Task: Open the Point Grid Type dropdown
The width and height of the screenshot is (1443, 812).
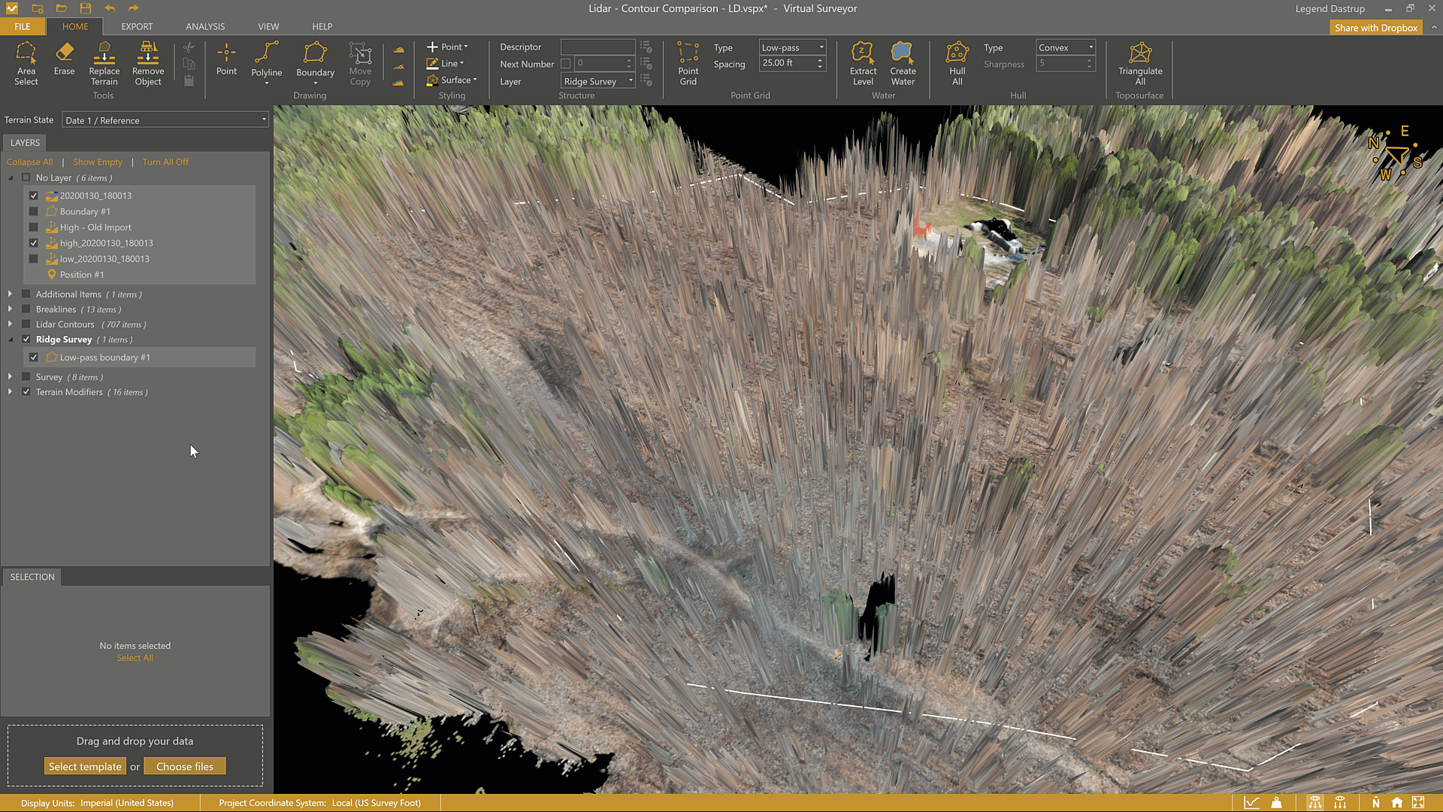Action: click(x=792, y=47)
